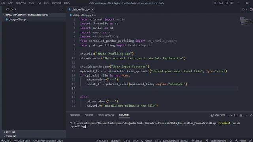Image resolution: width=253 pixels, height=142 pixels.
Task: Open Explorer views and more actions menu
Action: pyautogui.click(x=61, y=9)
